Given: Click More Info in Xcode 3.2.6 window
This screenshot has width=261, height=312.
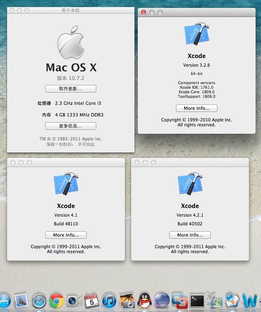Looking at the screenshot, I should (197, 108).
